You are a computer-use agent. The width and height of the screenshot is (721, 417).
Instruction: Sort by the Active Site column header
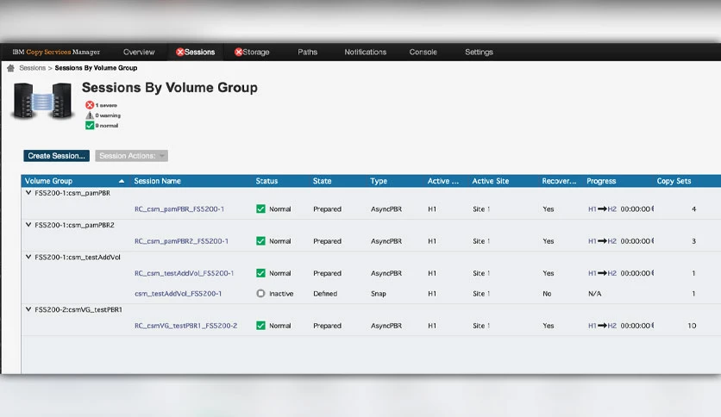(x=490, y=181)
